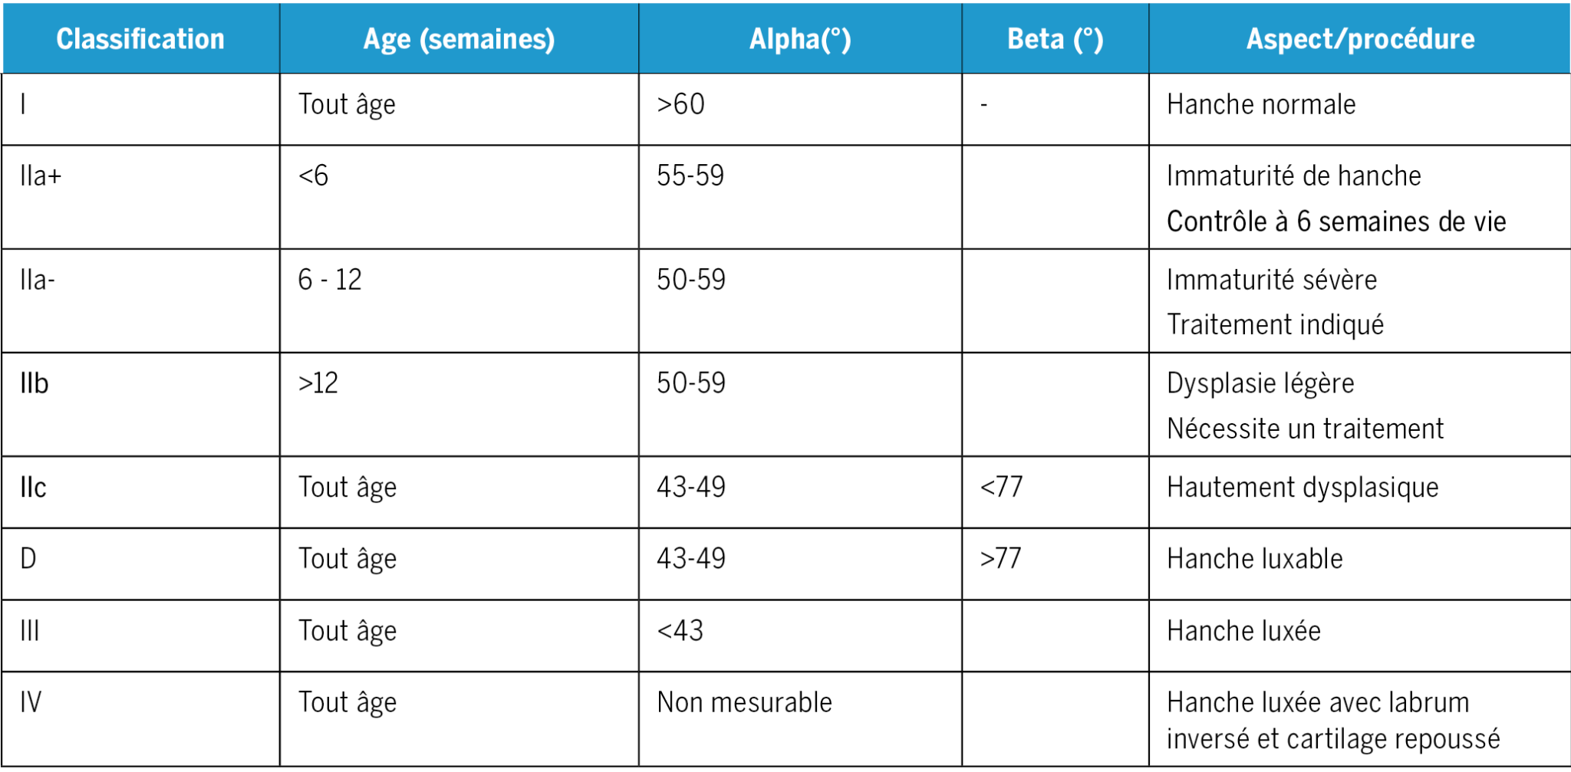
Task: Click the "Contrôle à 6 semaines de vie" text
Action: (1336, 222)
